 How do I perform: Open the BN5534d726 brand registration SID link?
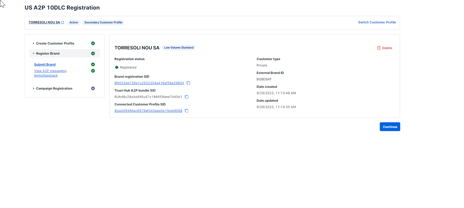coord(149,83)
